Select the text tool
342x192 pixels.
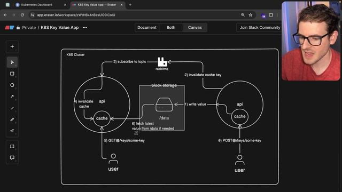(x=12, y=131)
